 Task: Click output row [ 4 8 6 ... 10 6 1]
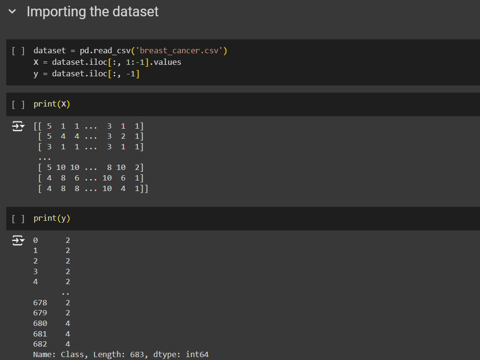click(91, 178)
